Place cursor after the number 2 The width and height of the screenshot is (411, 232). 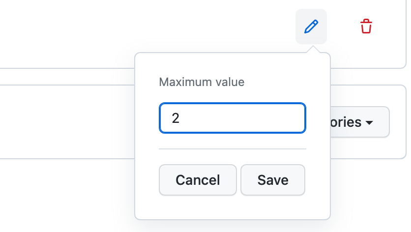[180, 118]
